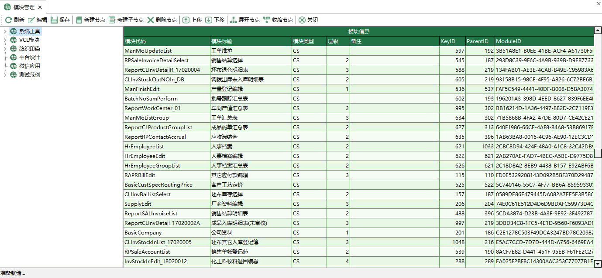Image resolution: width=602 pixels, height=278 pixels.
Task: Click the 新建节点 icon
Action: pos(79,20)
